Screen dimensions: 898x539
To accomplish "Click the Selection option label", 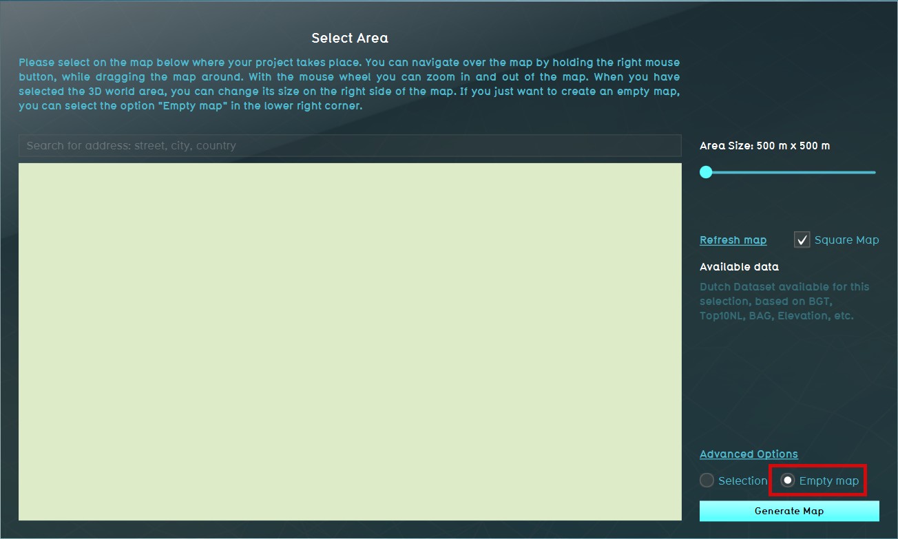I will (742, 481).
